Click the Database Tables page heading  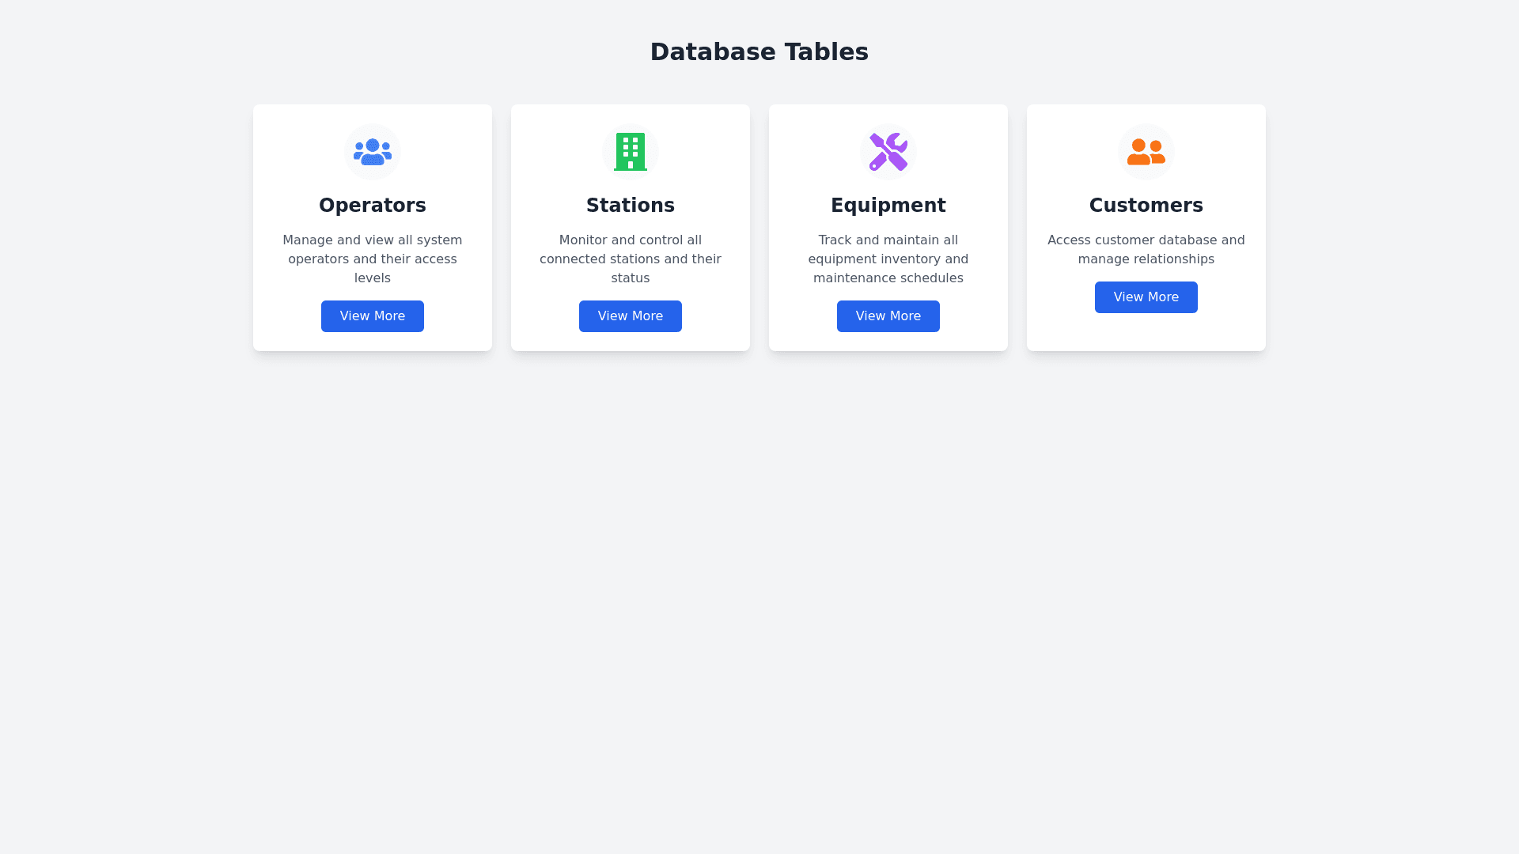coord(759,52)
